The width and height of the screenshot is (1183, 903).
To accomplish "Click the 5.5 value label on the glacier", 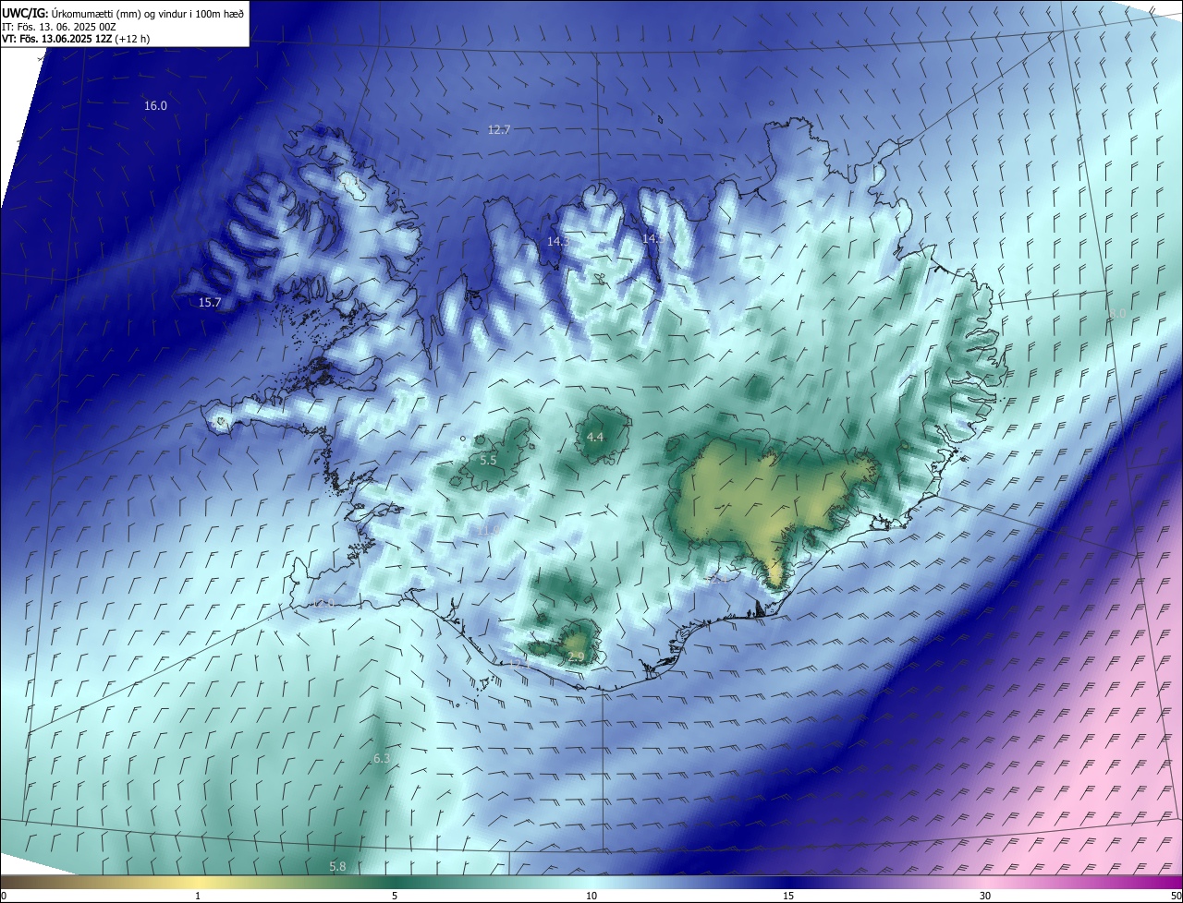I will [488, 460].
